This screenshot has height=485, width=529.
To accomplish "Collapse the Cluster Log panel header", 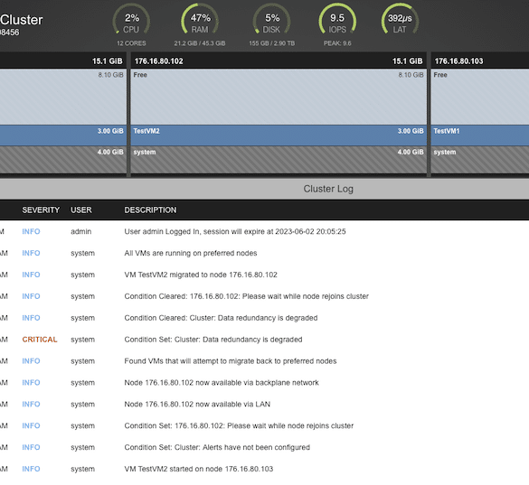I will [264, 189].
